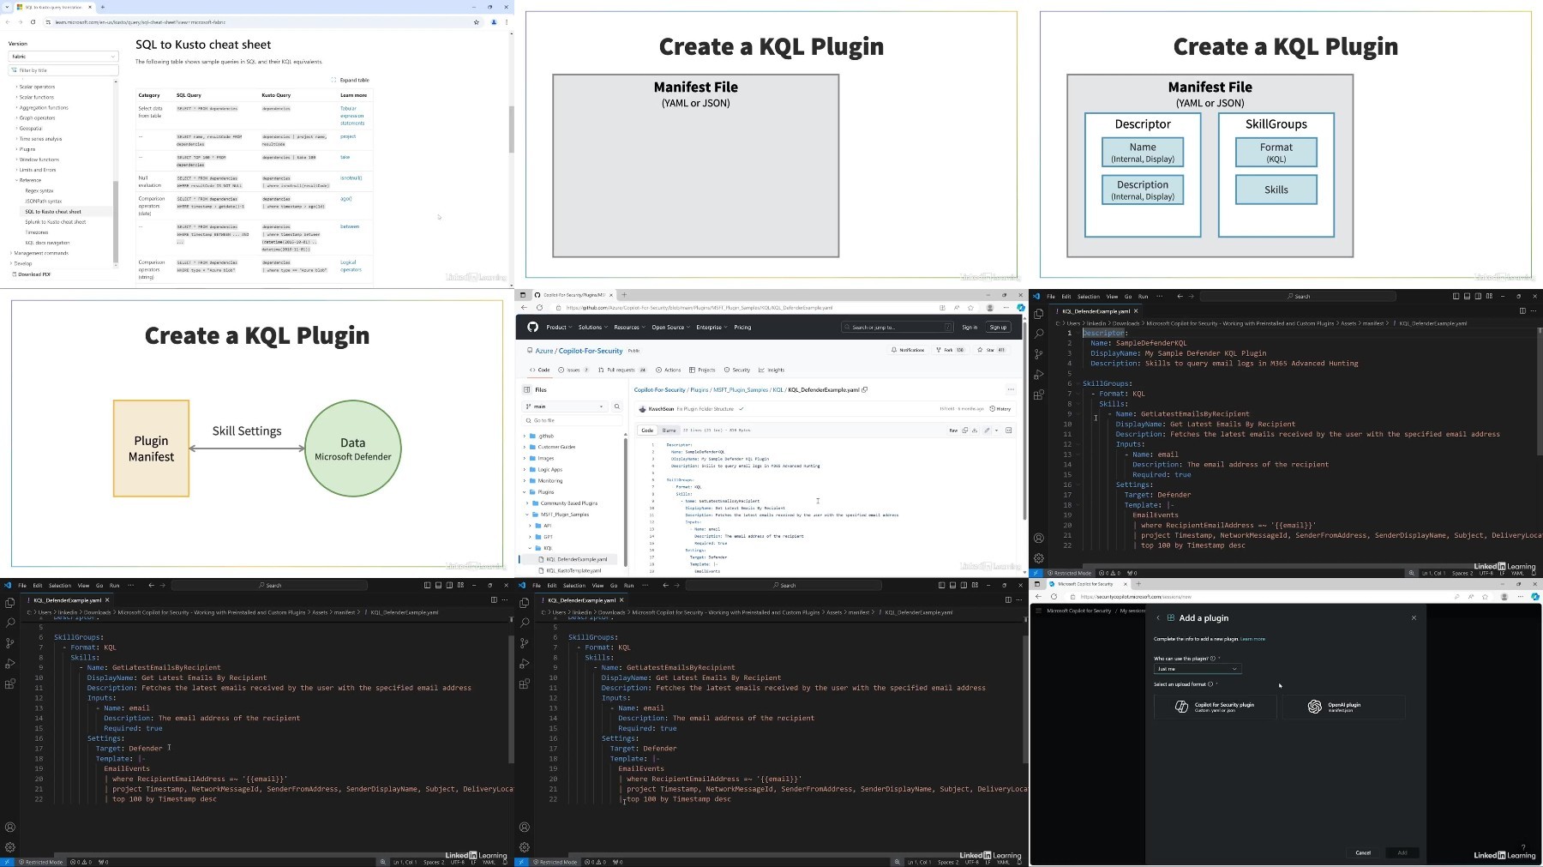Open the GitHub logo home icon
1543x867 pixels.
[532, 327]
